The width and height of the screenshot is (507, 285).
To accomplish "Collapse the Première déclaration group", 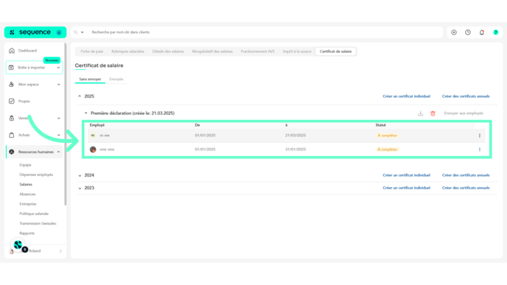I will [85, 113].
